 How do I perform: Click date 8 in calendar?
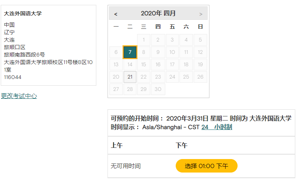click(x=144, y=52)
